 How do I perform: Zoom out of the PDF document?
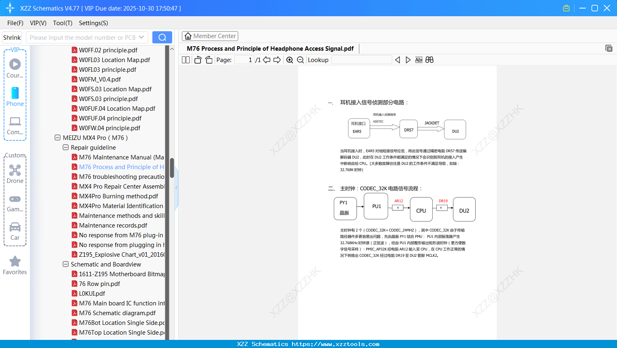click(x=300, y=60)
